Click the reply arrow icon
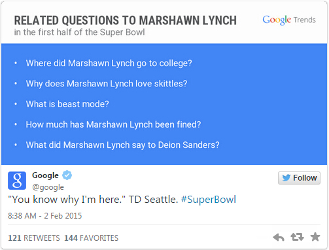329x250 pixels. (279, 237)
